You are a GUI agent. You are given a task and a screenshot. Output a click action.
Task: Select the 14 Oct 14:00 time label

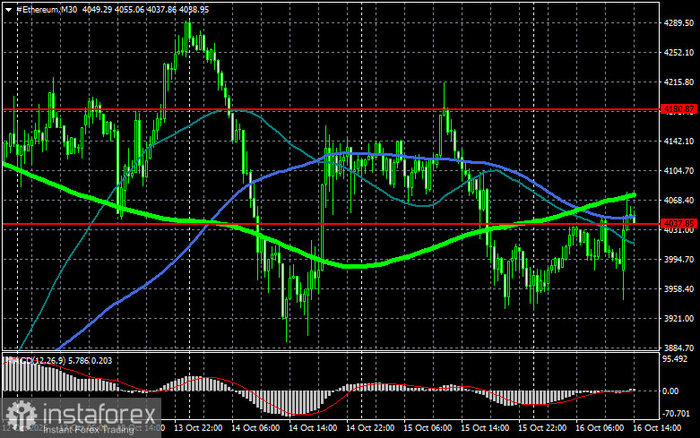click(313, 428)
